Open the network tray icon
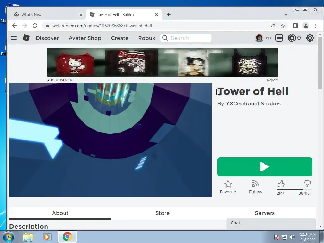The width and height of the screenshot is (324, 243). tap(284, 237)
